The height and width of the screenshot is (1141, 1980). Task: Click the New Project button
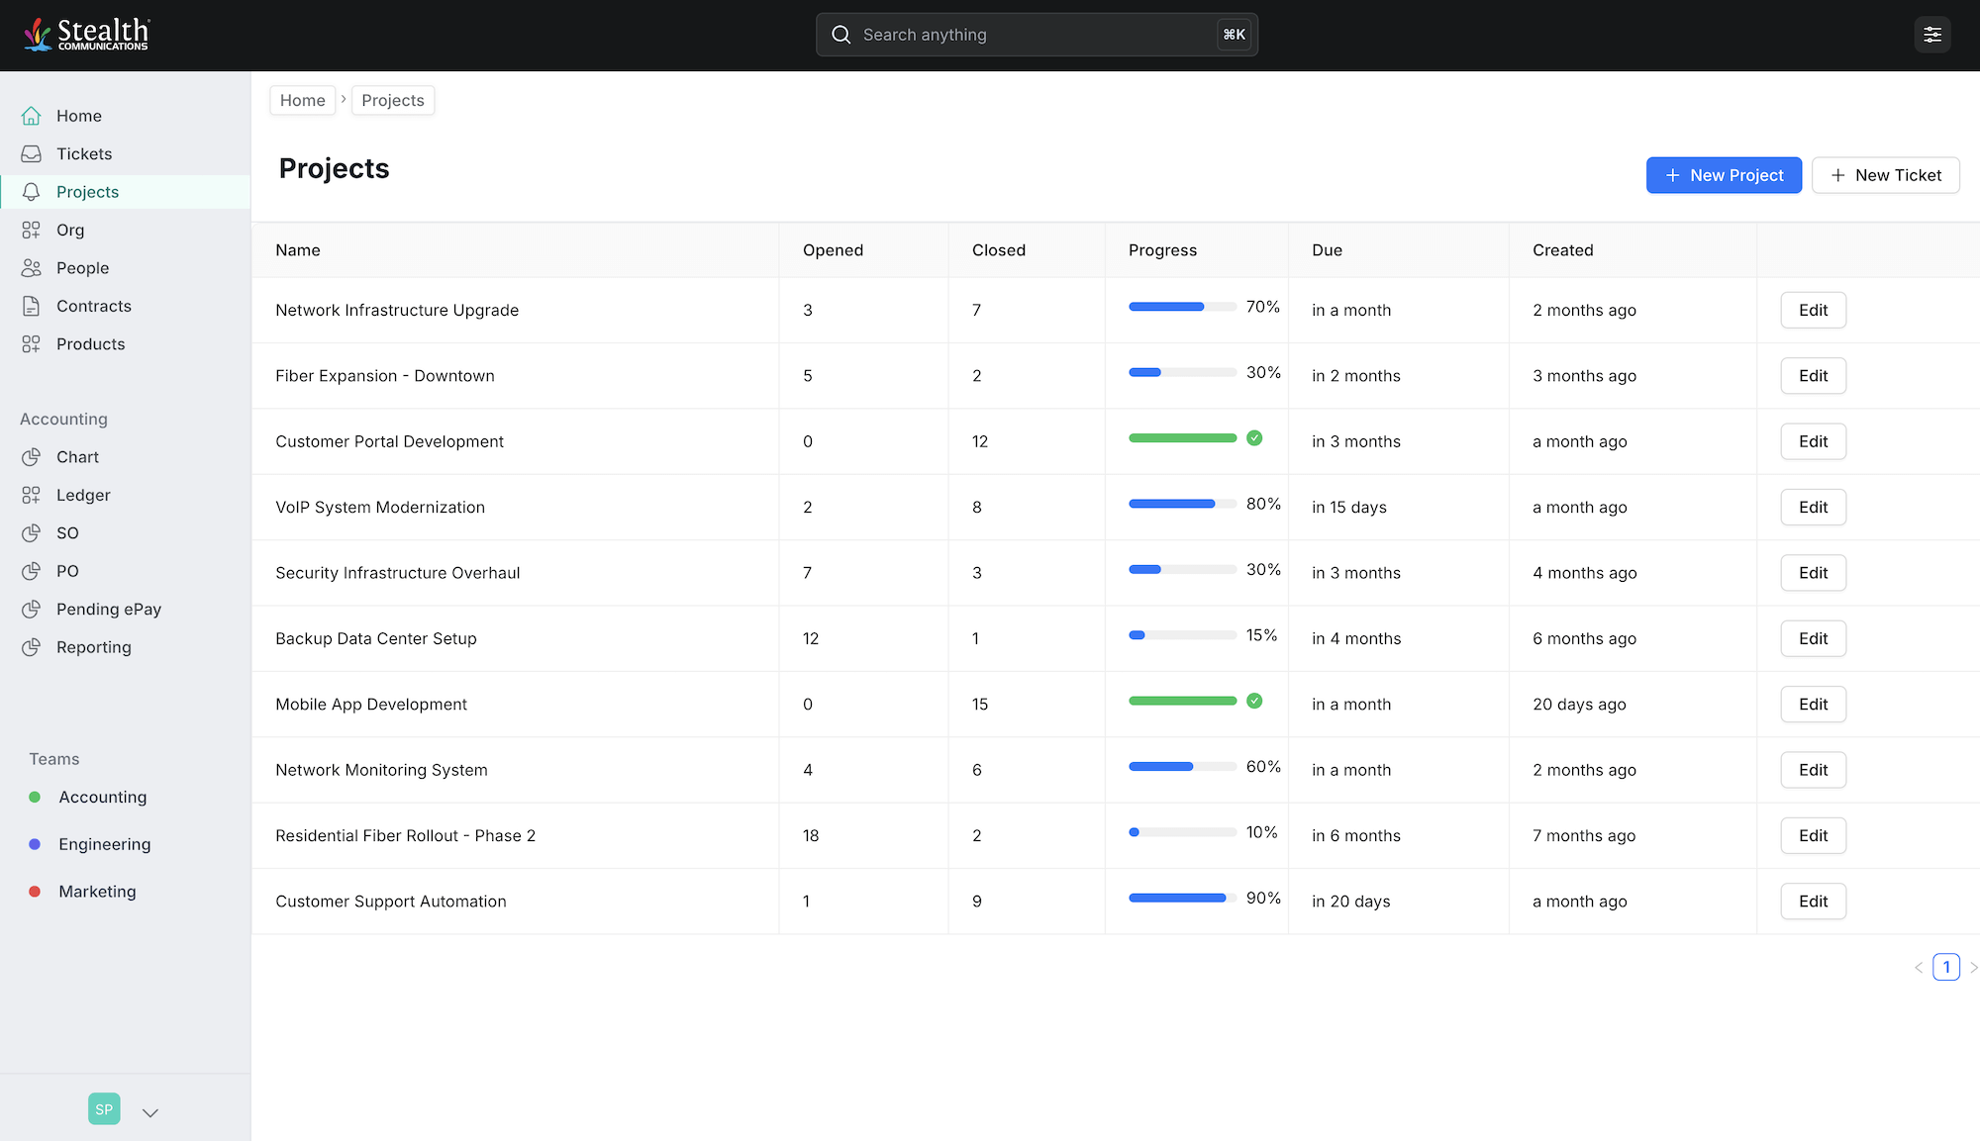(x=1724, y=175)
